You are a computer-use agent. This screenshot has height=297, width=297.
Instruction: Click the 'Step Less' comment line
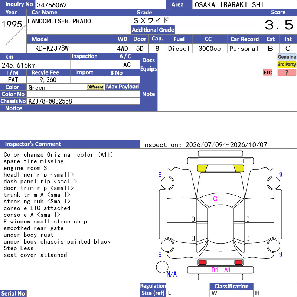[x=19, y=248]
